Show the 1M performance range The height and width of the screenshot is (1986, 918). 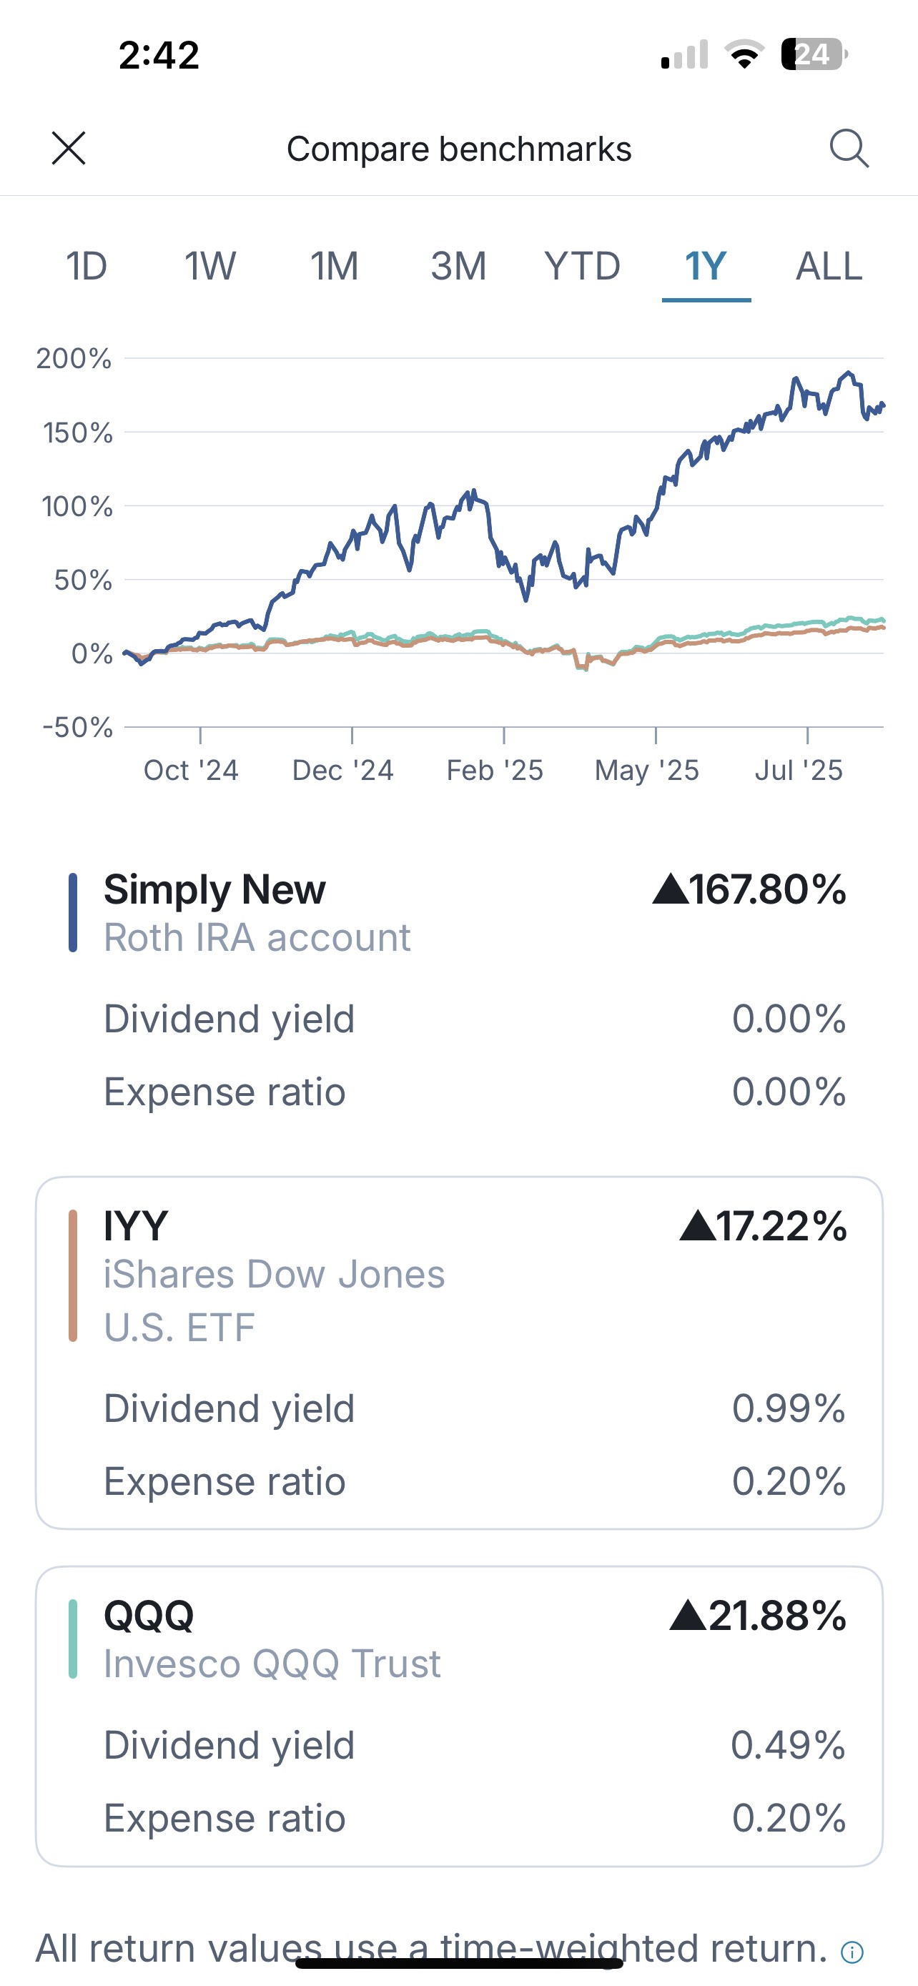tap(334, 267)
